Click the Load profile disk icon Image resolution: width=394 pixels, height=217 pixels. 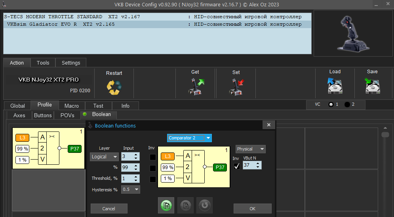[335, 86]
